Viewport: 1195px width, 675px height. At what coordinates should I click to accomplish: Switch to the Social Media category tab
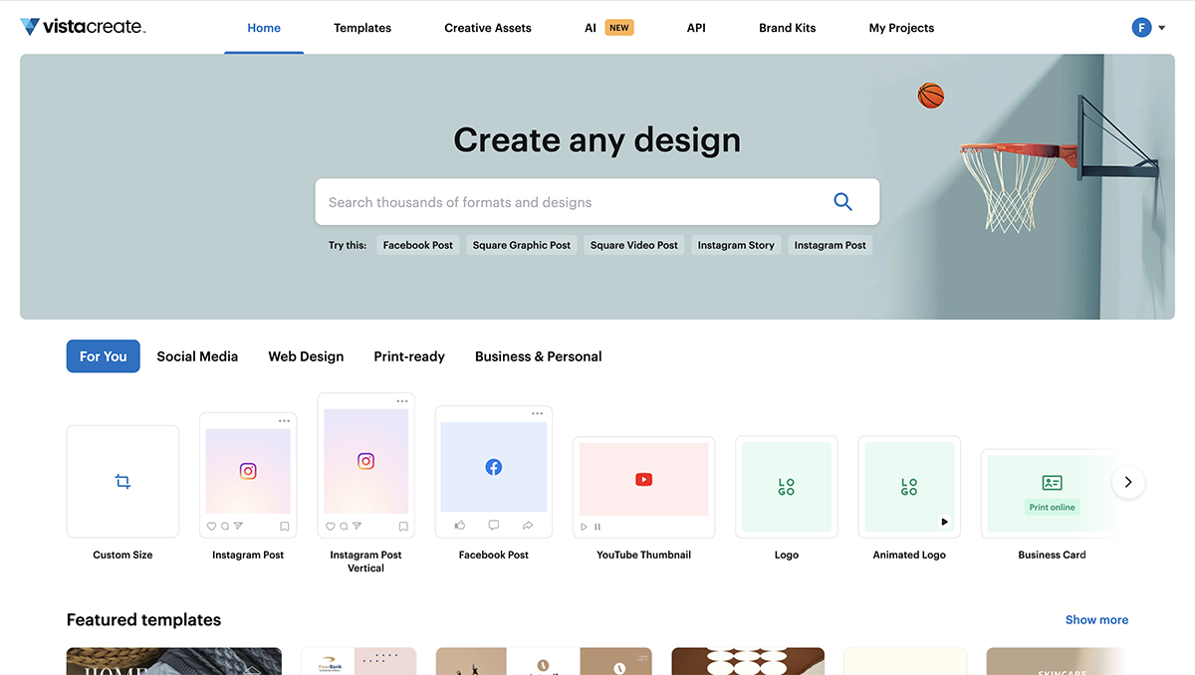196,355
